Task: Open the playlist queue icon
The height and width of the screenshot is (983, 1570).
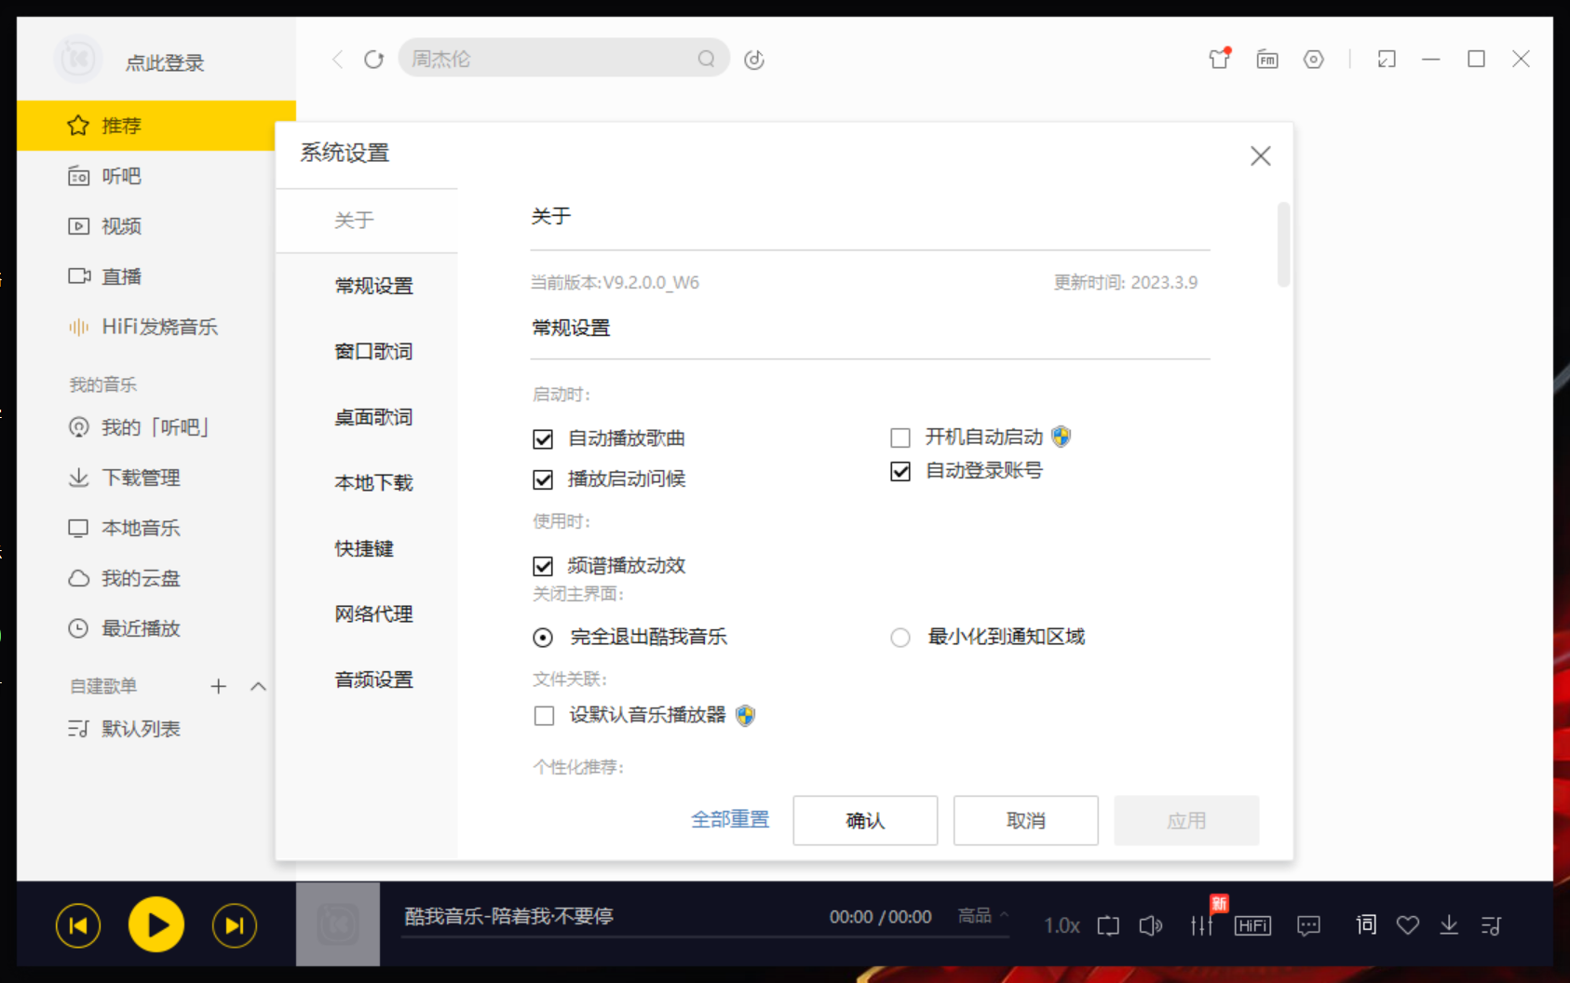Action: coord(1491,925)
